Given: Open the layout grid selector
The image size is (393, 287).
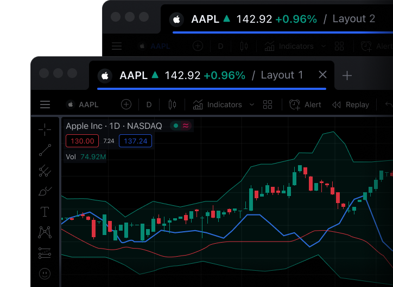Looking at the screenshot, I should coord(267,105).
